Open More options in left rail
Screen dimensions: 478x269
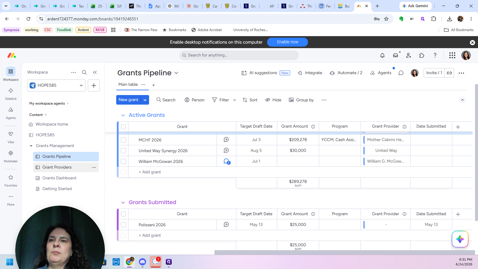coord(11,200)
